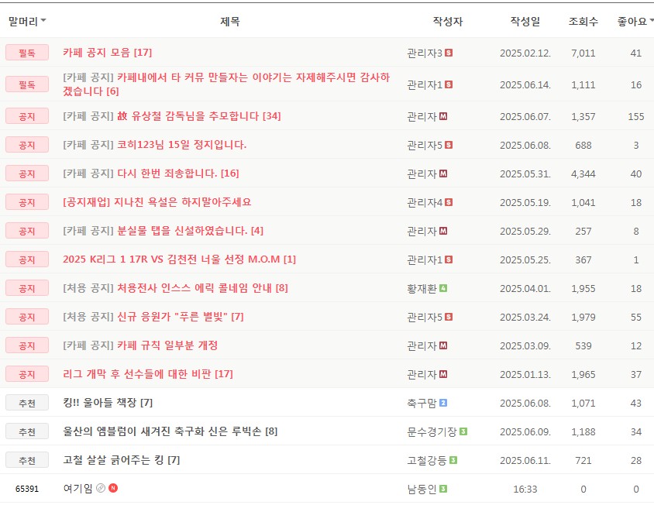
Task: Open post 킹!! 울아들 책장
Action: (100, 403)
